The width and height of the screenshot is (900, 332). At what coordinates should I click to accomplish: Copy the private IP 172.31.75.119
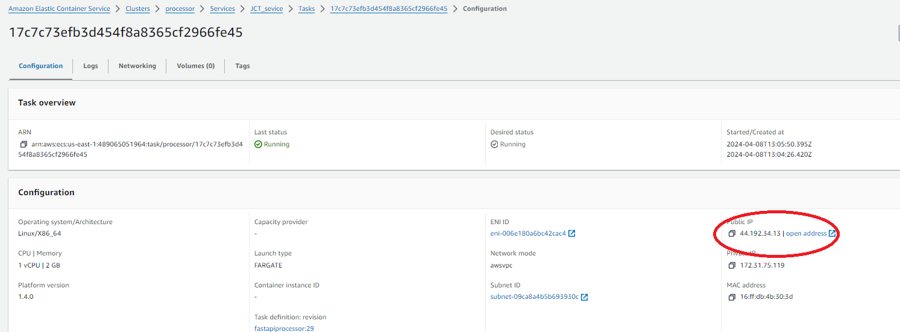[x=732, y=266]
